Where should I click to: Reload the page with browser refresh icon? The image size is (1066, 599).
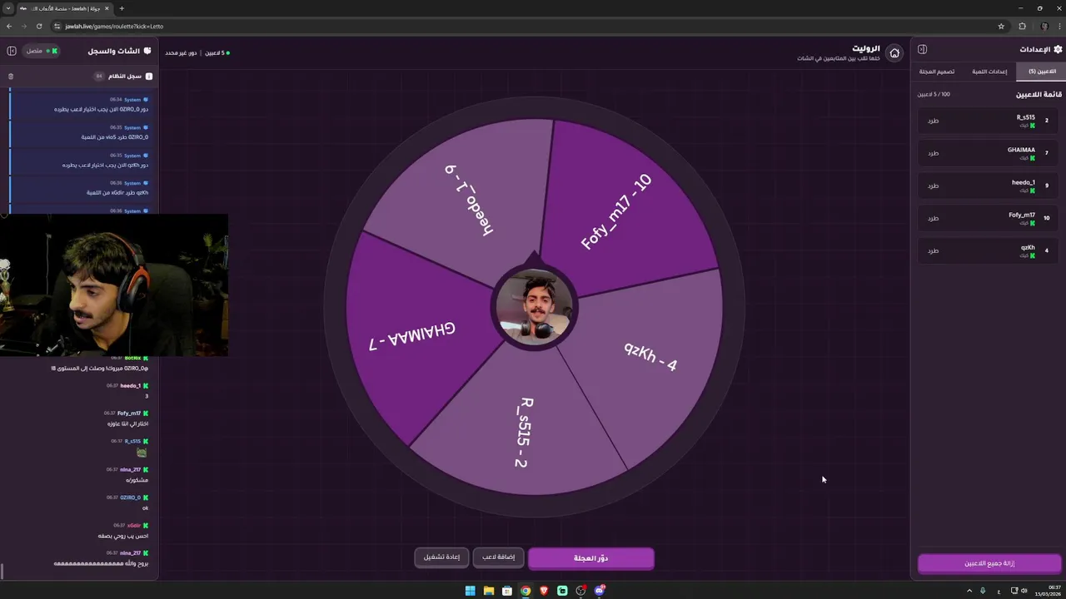point(39,26)
